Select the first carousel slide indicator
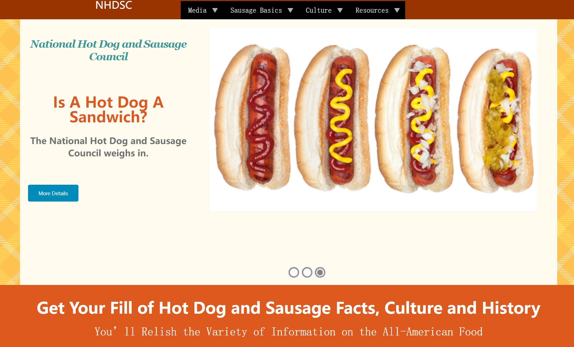Screen dimensions: 574x347 294,272
